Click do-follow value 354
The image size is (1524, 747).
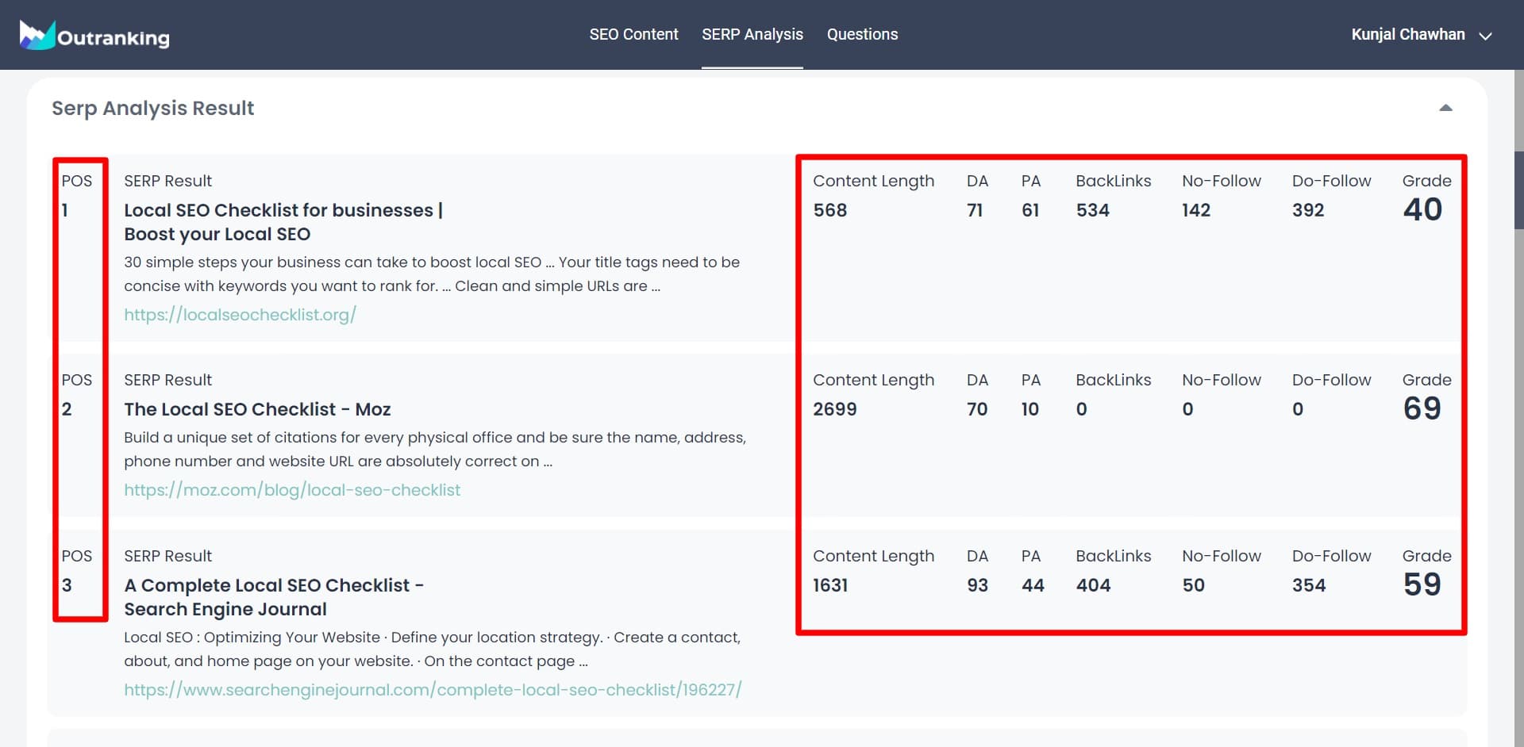tap(1308, 585)
